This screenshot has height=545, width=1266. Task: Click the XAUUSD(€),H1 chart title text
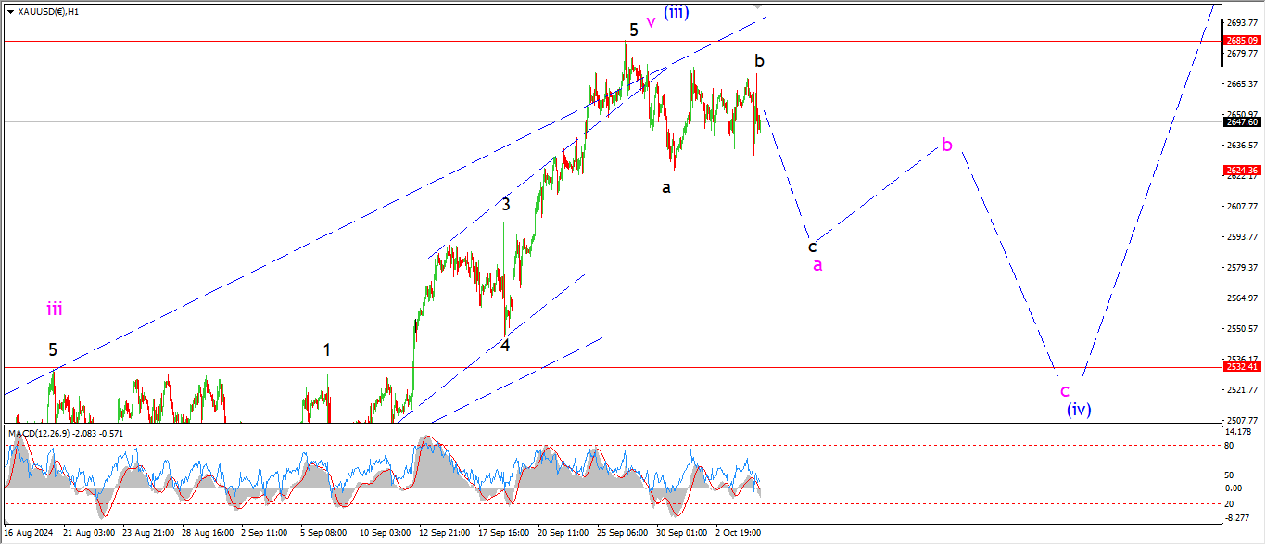(46, 12)
